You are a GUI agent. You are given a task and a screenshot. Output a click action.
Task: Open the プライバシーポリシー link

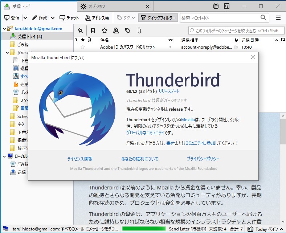tap(203, 159)
